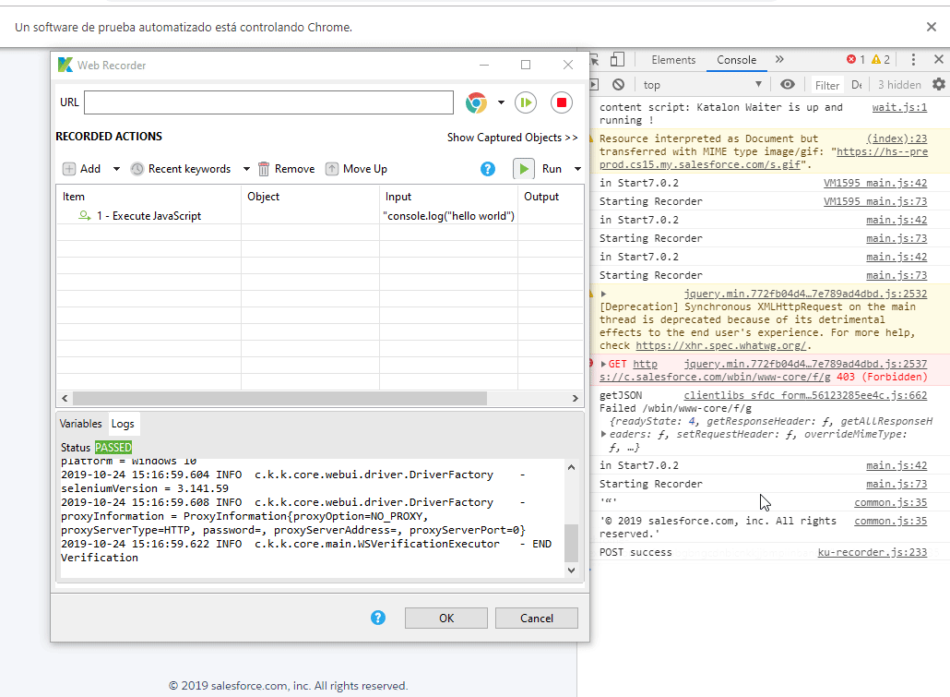This screenshot has width=950, height=697.
Task: Click the 3 hidden messages label
Action: pos(899,85)
